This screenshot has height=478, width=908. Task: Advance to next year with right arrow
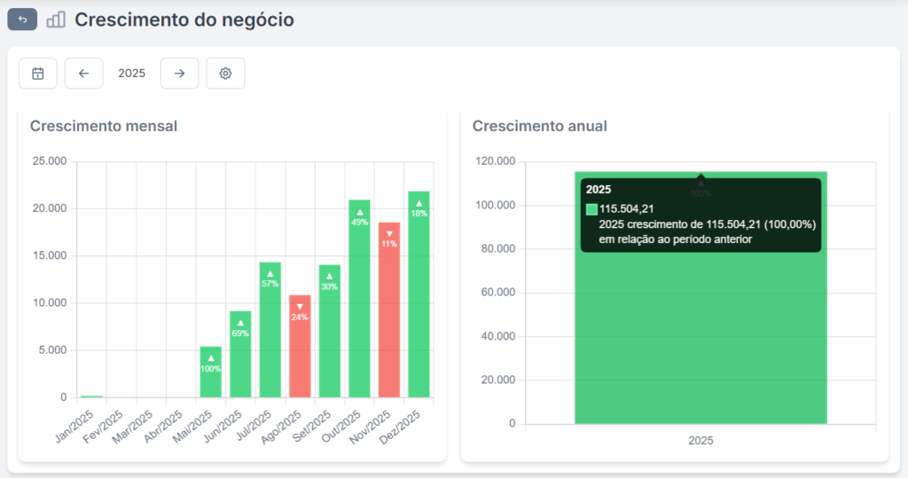click(x=179, y=74)
